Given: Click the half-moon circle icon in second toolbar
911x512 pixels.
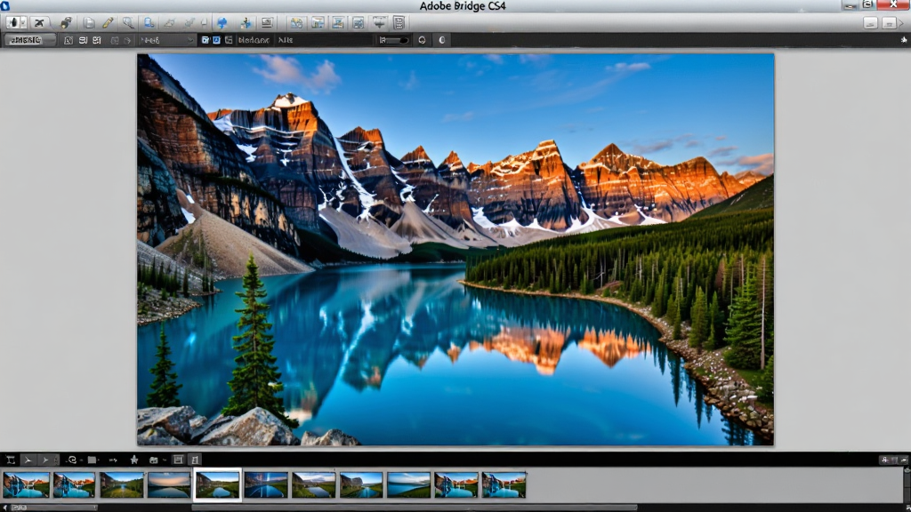Looking at the screenshot, I should (x=441, y=40).
